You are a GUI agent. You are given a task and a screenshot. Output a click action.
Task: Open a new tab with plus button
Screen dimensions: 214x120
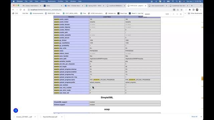point(192,6)
